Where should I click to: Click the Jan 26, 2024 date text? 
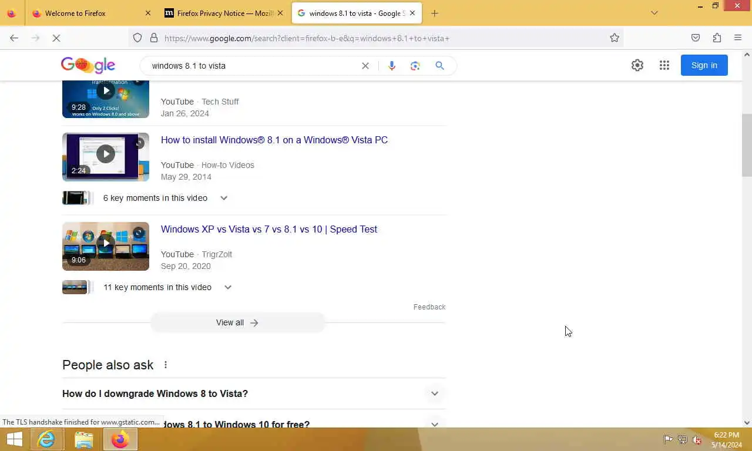(185, 113)
